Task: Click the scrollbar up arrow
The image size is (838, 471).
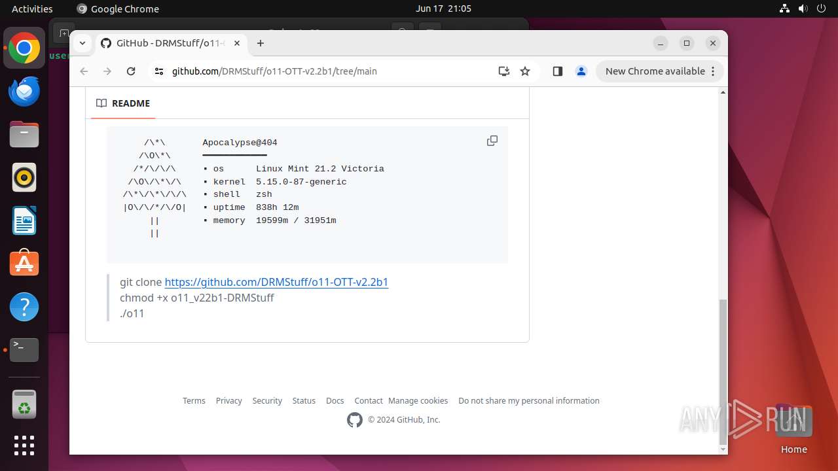Action: [723, 92]
